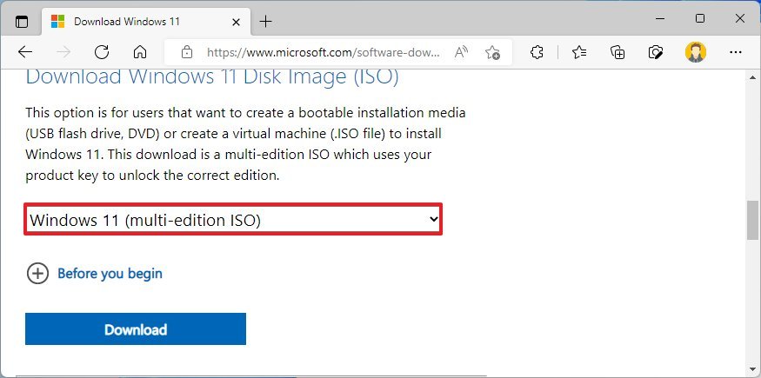Open Settings and more ellipsis menu
761x378 pixels.
(735, 52)
